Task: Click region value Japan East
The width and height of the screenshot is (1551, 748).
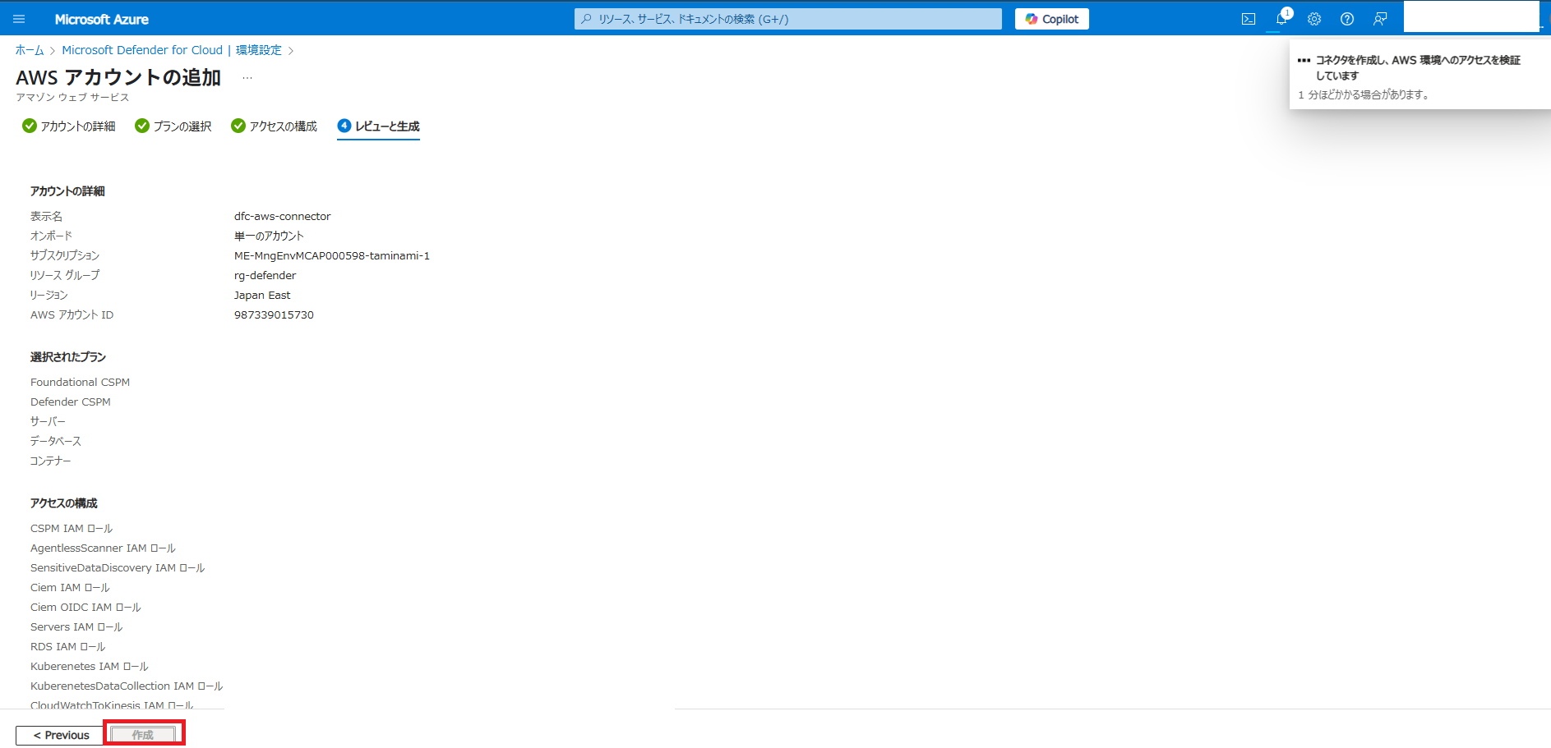Action: pyautogui.click(x=262, y=295)
